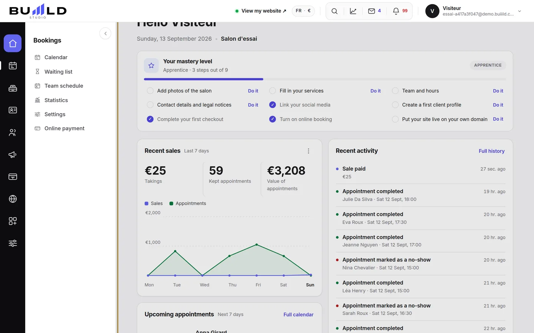
Task: Open the team members icon in the sidebar
Action: 13,132
